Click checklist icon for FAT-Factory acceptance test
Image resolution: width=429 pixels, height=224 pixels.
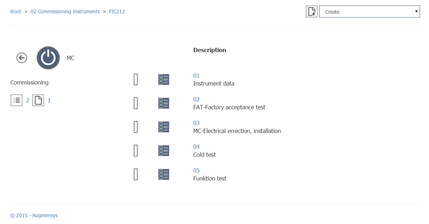(164, 103)
